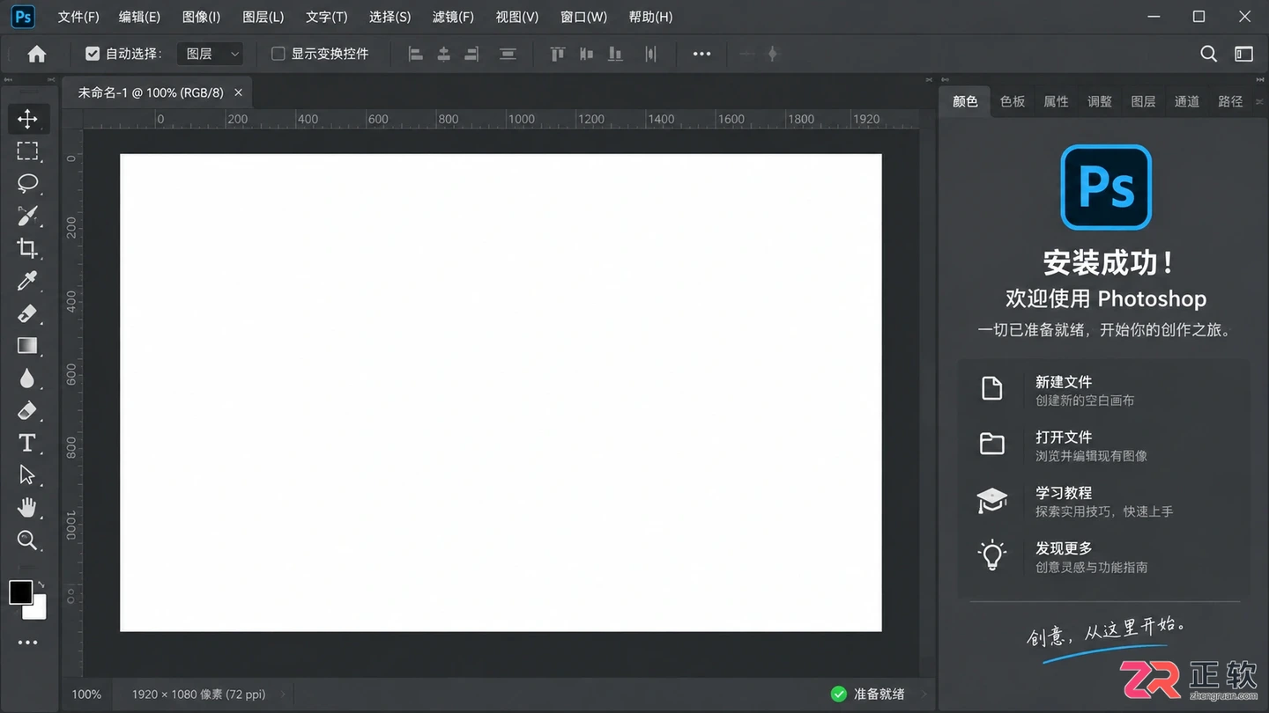Viewport: 1269px width, 713px height.
Task: Open the 帮助(H) menu
Action: pos(650,17)
